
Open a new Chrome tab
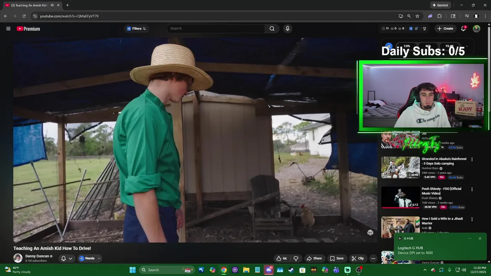(68, 5)
